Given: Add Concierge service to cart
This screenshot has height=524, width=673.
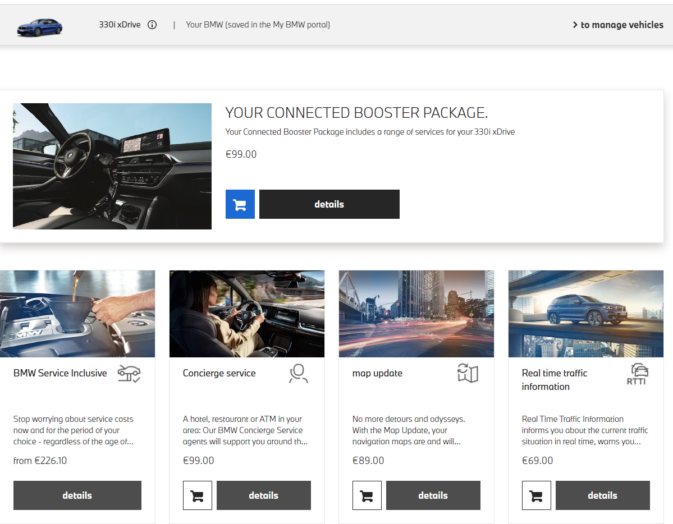Looking at the screenshot, I should (198, 495).
